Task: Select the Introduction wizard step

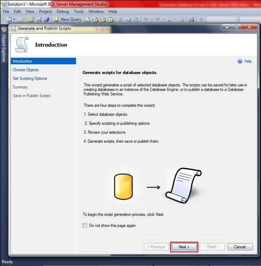Action: [x=43, y=61]
